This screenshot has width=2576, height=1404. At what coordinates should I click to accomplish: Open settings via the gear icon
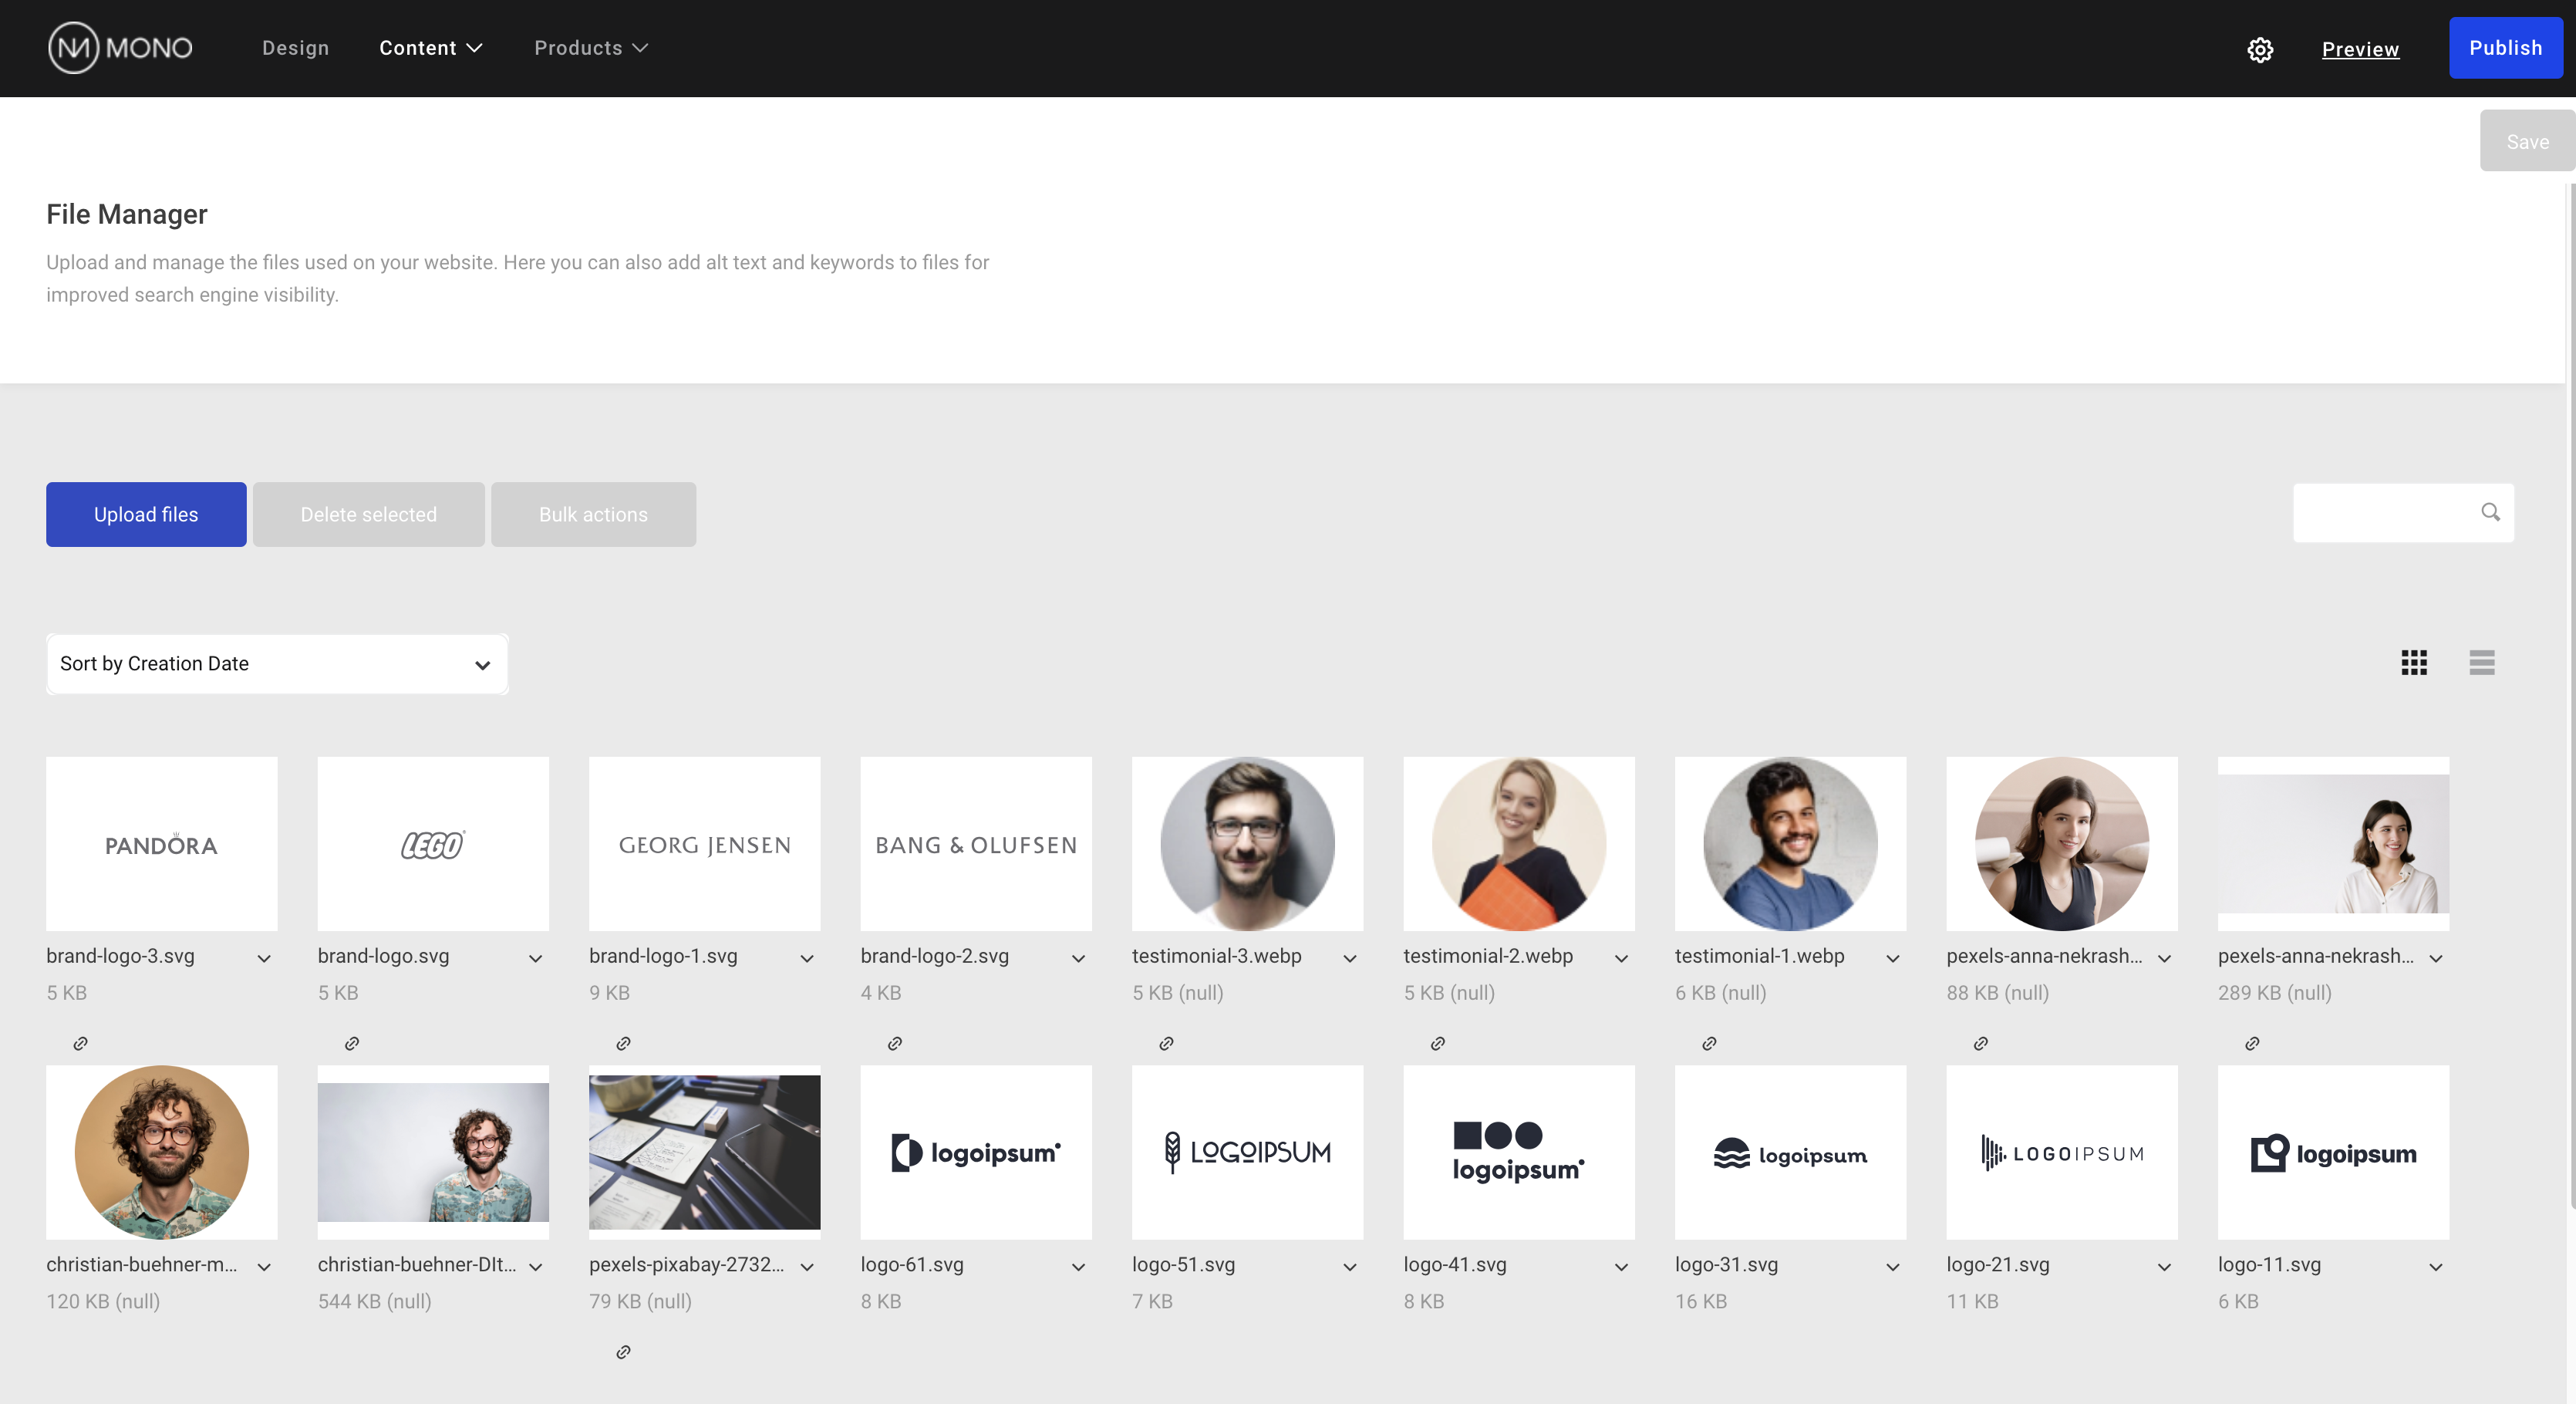[2260, 49]
